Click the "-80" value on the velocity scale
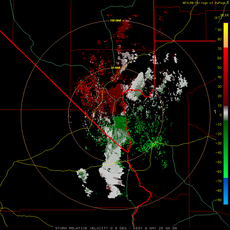 pyautogui.click(x=218, y=191)
